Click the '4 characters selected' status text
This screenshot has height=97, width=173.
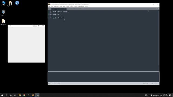tap(55, 84)
